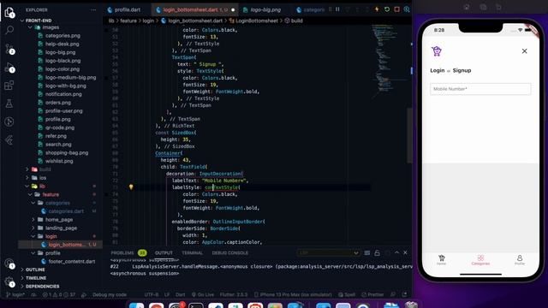Viewport: 548px width, 308px height.
Task: Clear output panel list icon
Action: [367, 253]
